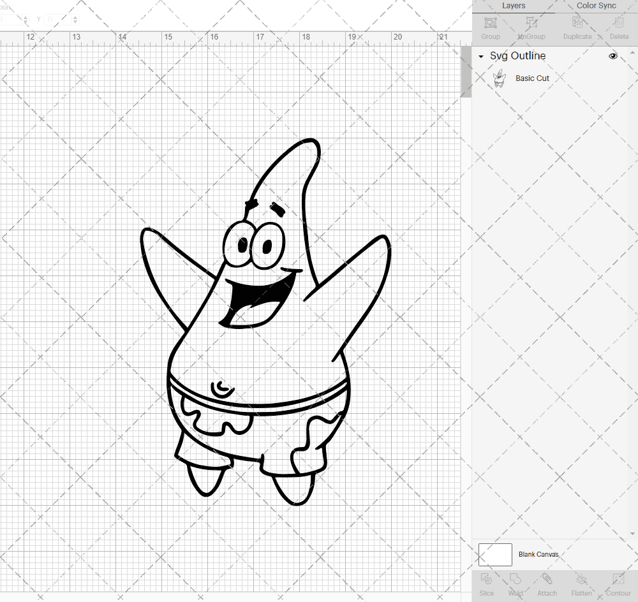
Task: Hide the Svg Outline layer
Action: (x=613, y=56)
